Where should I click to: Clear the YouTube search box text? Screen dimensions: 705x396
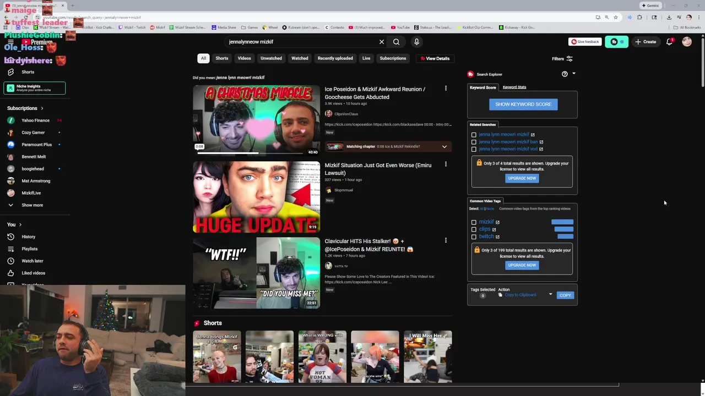381,42
